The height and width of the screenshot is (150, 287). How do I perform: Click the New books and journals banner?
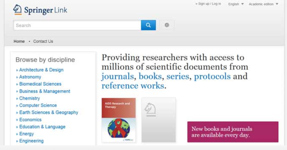coord(233,132)
